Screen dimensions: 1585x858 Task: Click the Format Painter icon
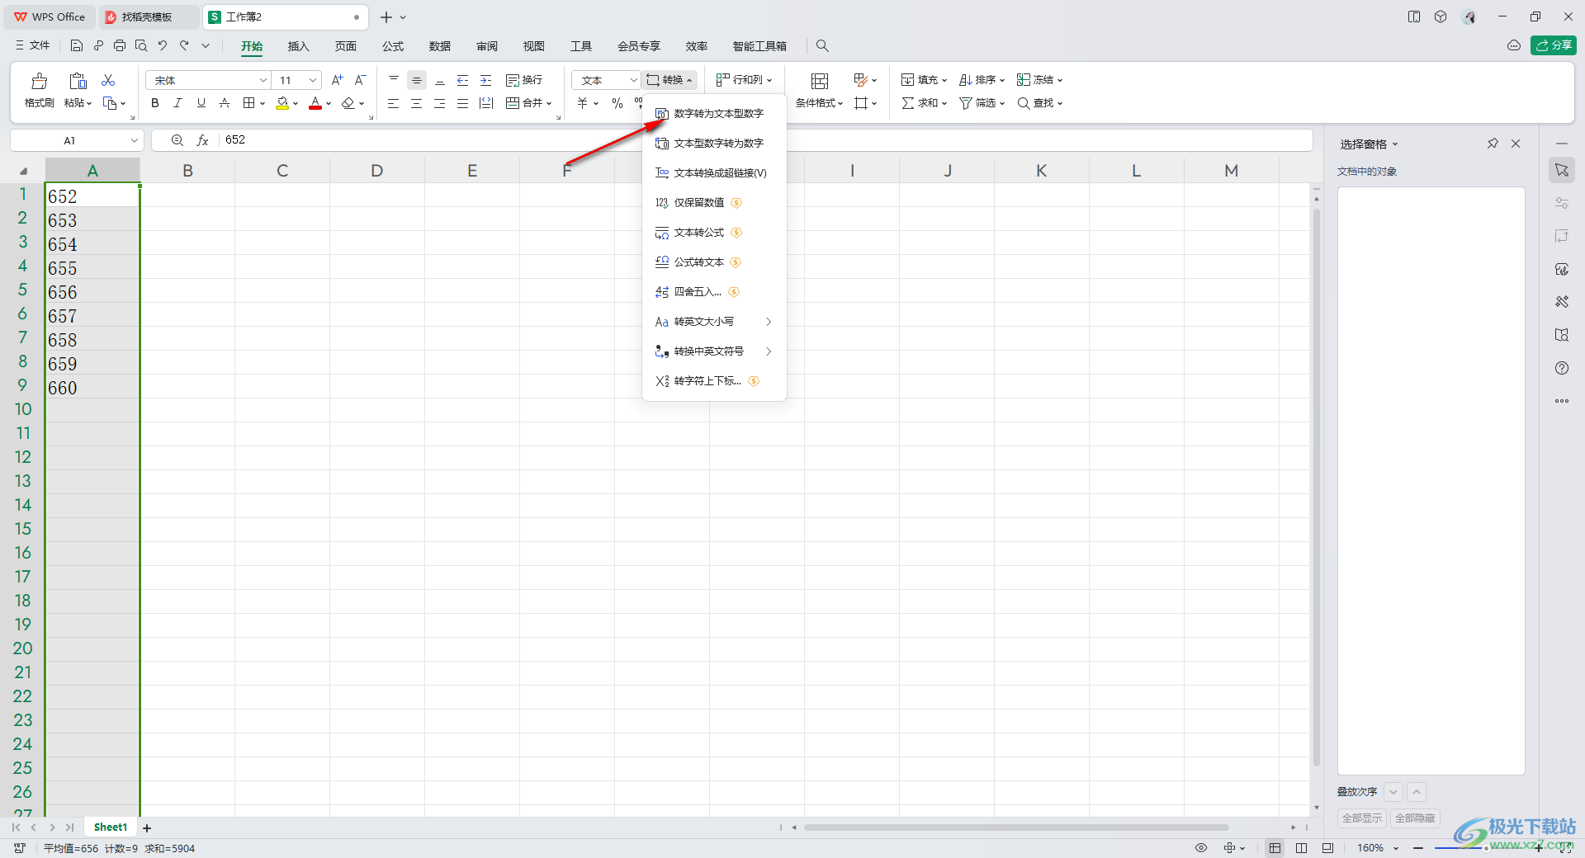pyautogui.click(x=39, y=81)
